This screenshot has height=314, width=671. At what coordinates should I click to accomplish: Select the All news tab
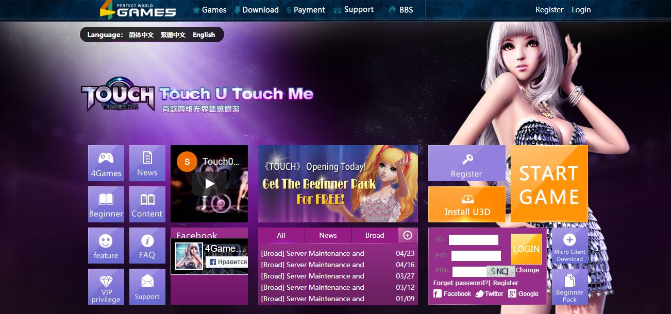[281, 235]
